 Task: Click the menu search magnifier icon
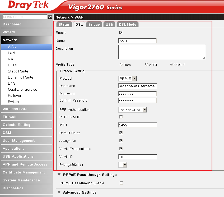click(x=50, y=17)
